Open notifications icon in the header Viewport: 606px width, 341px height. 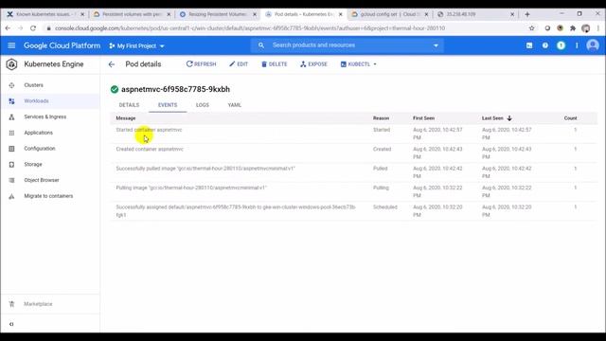point(561,45)
